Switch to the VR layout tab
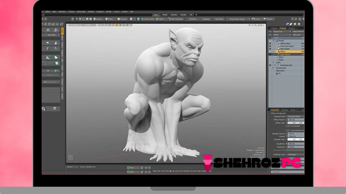Screen dimensions: 346x194 (x=191, y=15)
